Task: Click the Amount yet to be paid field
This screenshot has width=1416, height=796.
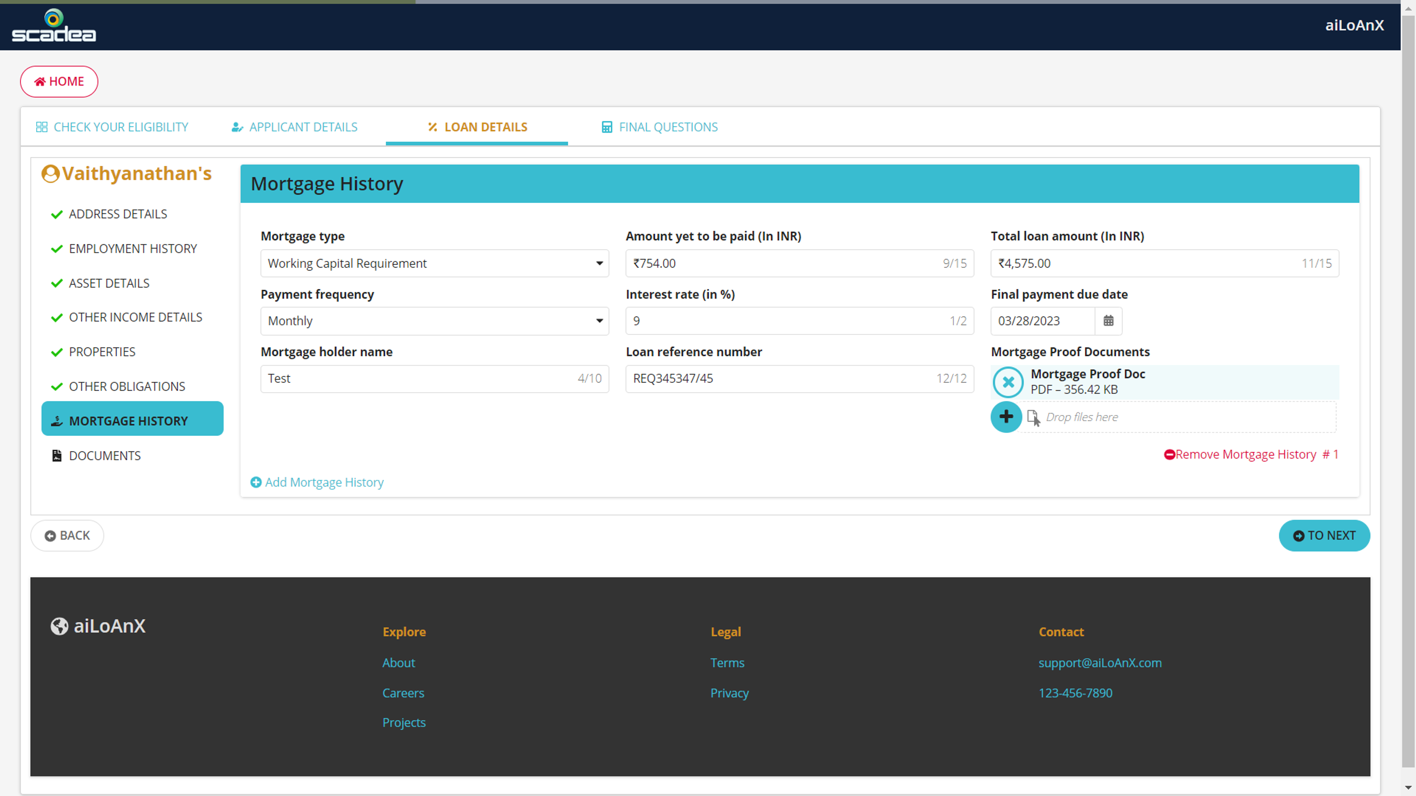Action: [799, 263]
